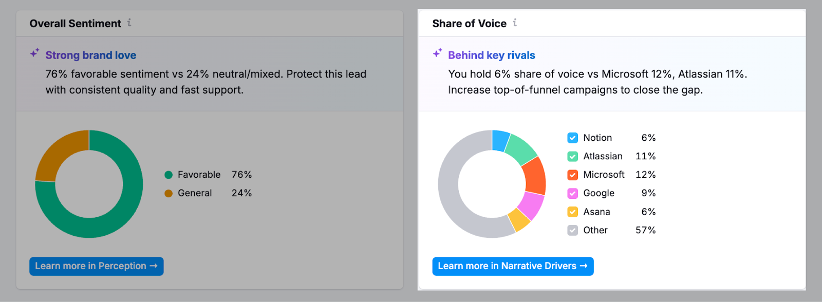Click sparkle icon beside Strong brand love
The height and width of the screenshot is (302, 822).
34,53
